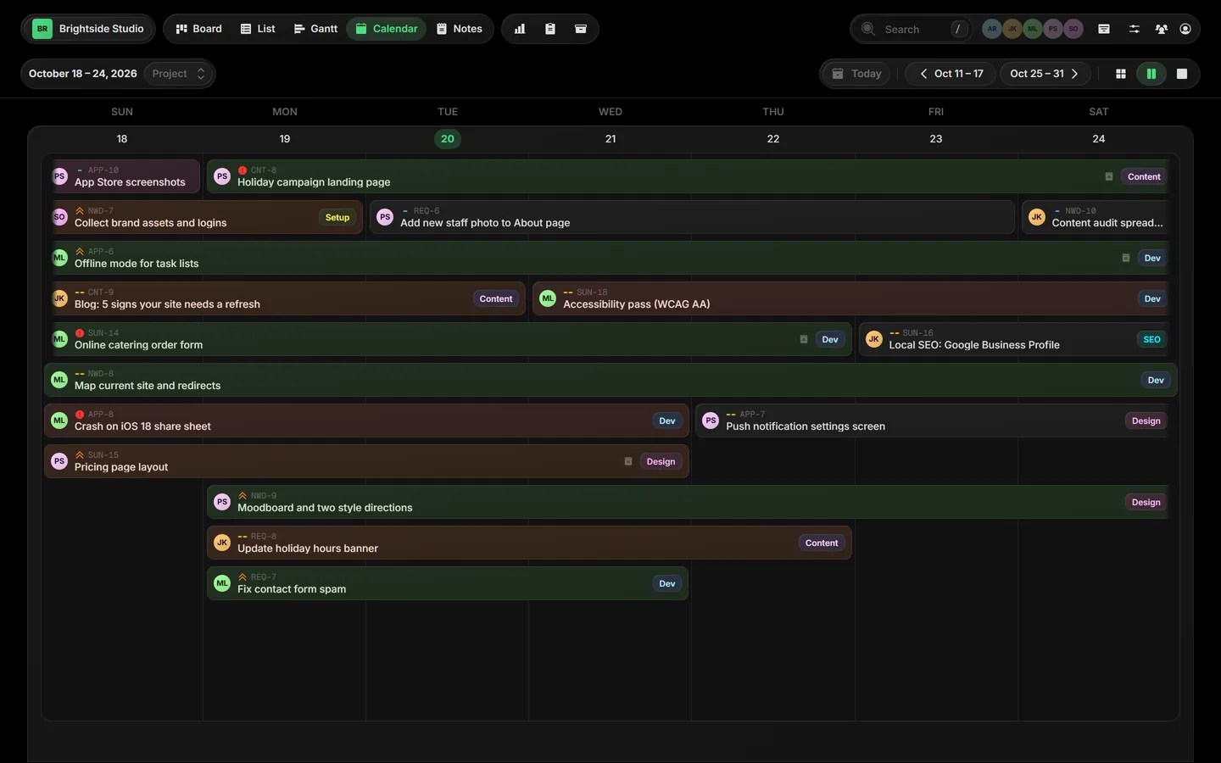The height and width of the screenshot is (763, 1221).
Task: Click note icon on Holiday campaign landing page
Action: click(1109, 176)
